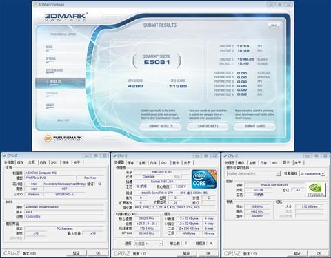Click the Futuremark Corporation logo
The image size is (331, 258).
tap(63, 138)
